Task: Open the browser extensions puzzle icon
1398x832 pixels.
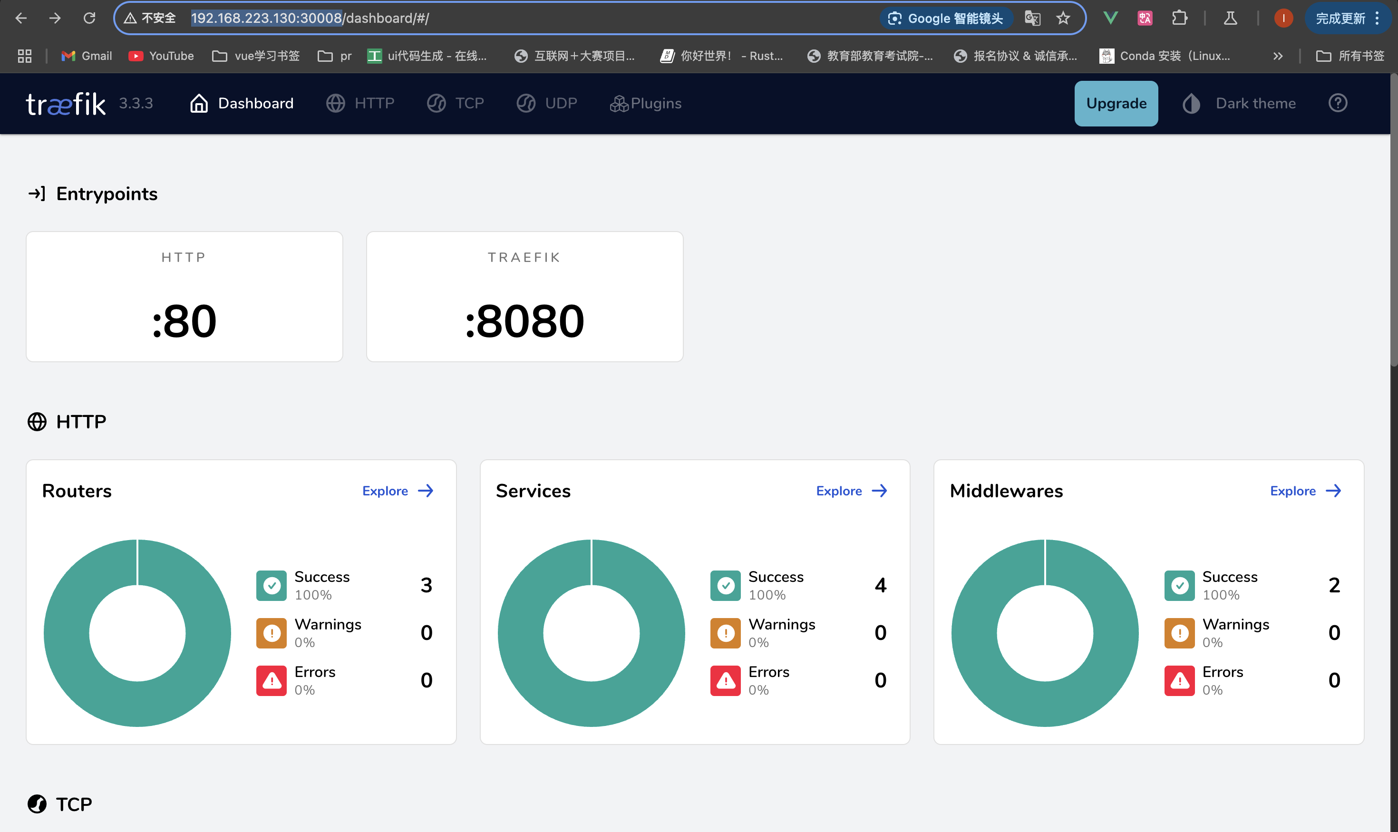Action: pyautogui.click(x=1179, y=18)
